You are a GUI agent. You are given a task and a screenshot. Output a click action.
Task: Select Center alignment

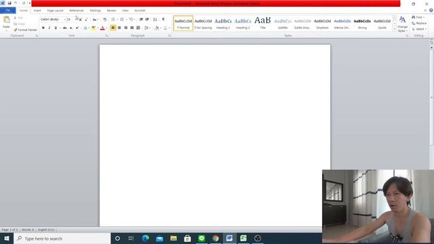coord(119,28)
